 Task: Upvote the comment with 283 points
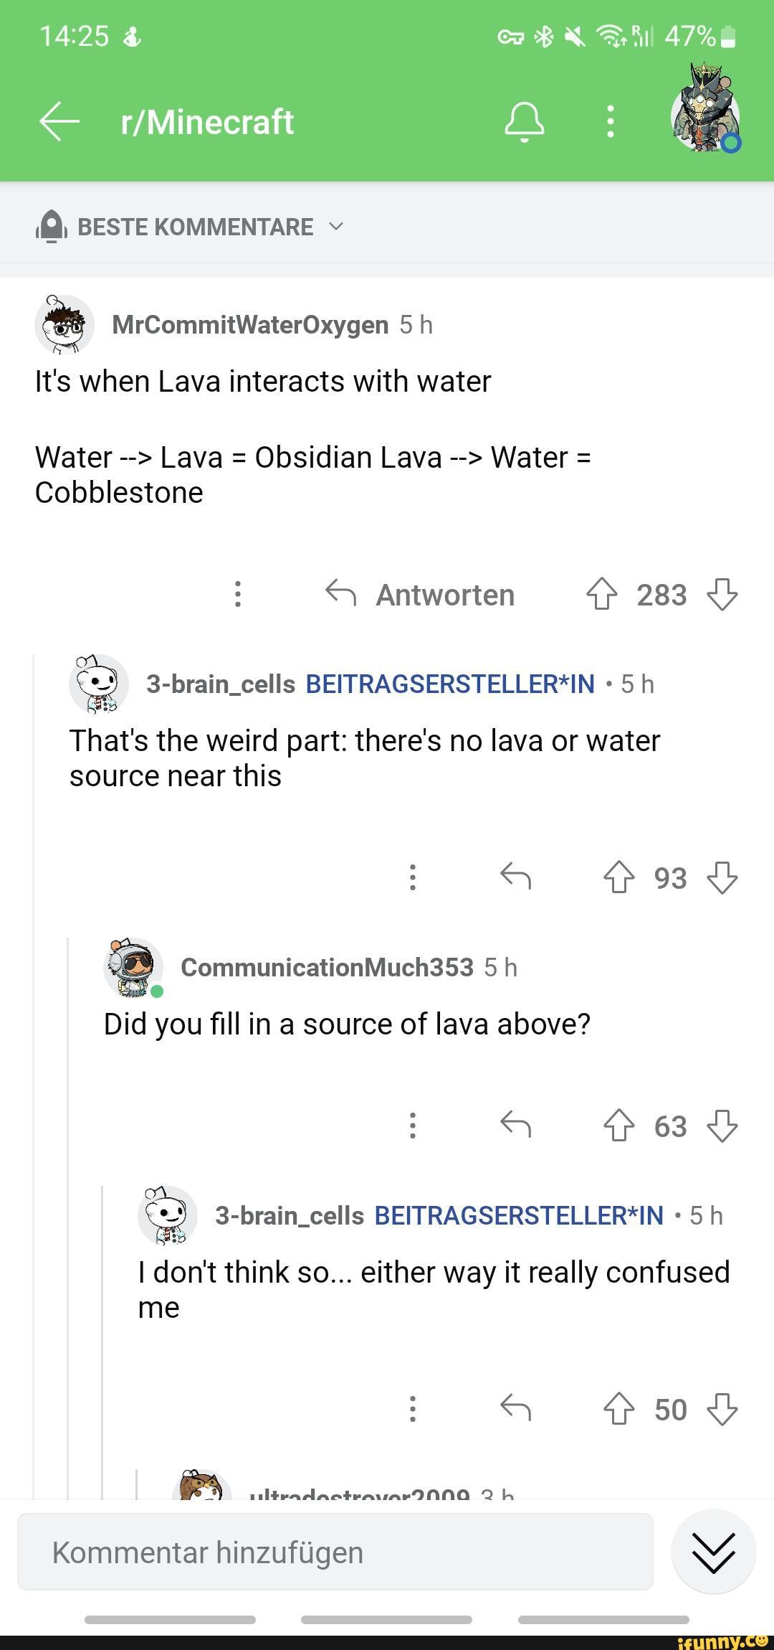pyautogui.click(x=601, y=595)
